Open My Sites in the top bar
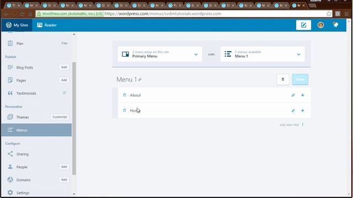The height and width of the screenshot is (198, 353). point(17,25)
